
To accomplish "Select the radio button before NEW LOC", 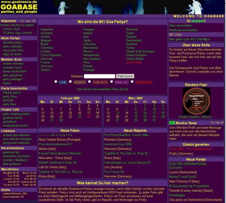I will tap(112, 82).
